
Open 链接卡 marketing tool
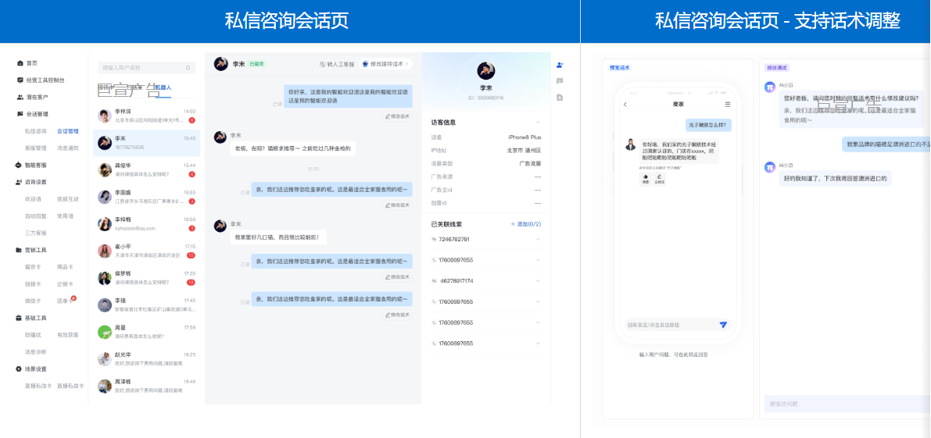[x=33, y=284]
